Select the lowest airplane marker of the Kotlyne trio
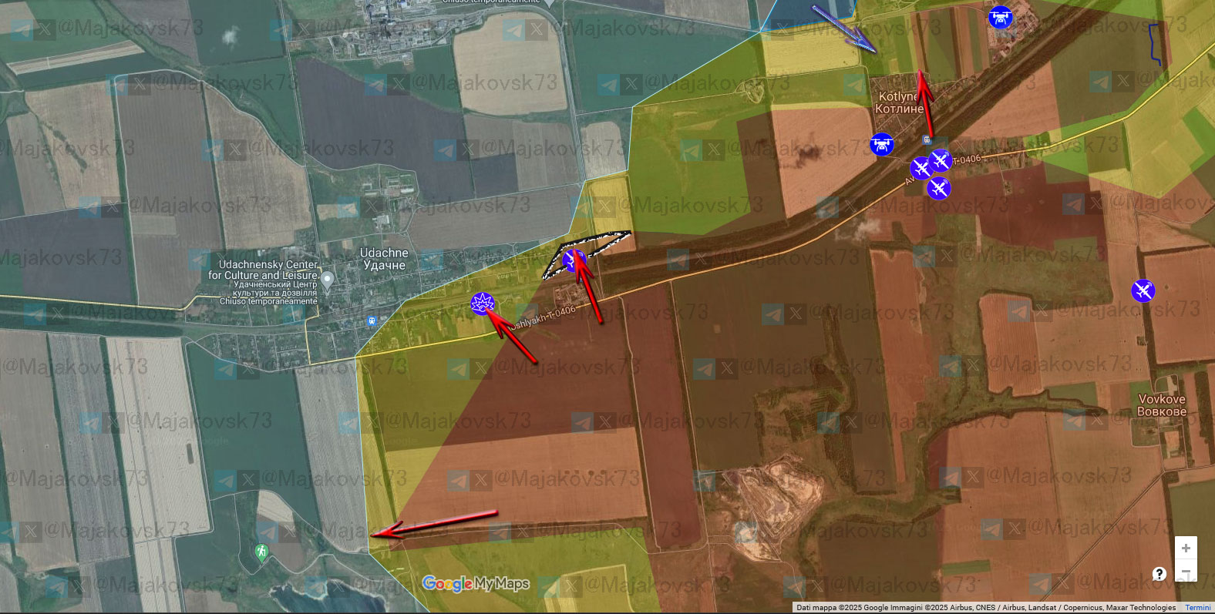1215x614 pixels. [x=938, y=187]
